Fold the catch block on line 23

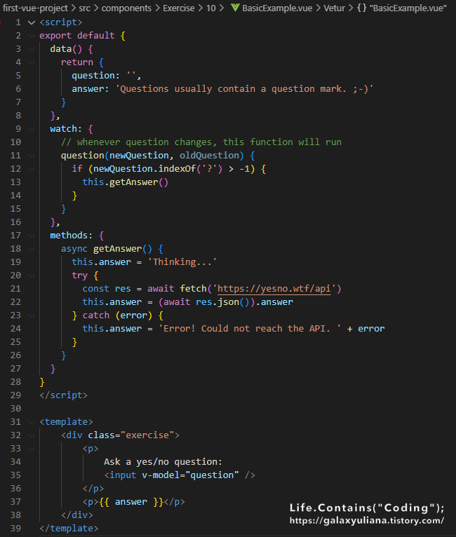coord(32,315)
